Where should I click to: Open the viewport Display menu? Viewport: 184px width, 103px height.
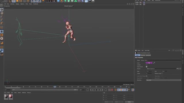[x=17, y=4]
